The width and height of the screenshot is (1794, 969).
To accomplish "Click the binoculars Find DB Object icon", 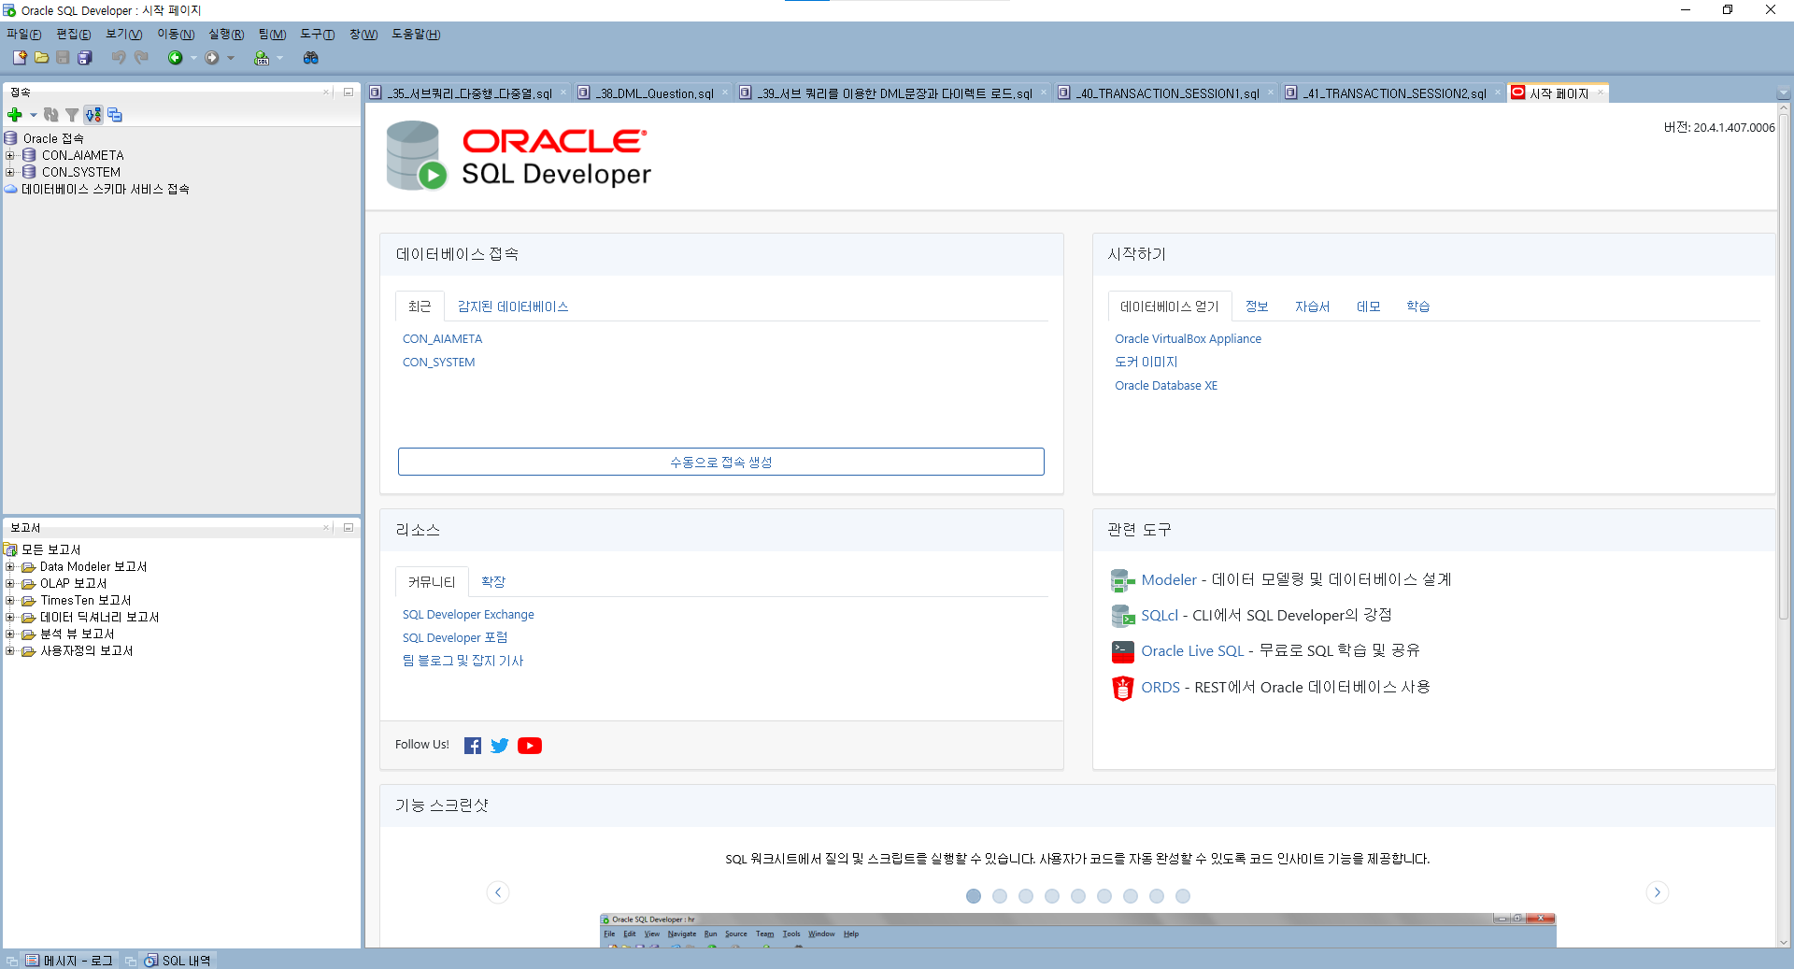I will (x=311, y=58).
